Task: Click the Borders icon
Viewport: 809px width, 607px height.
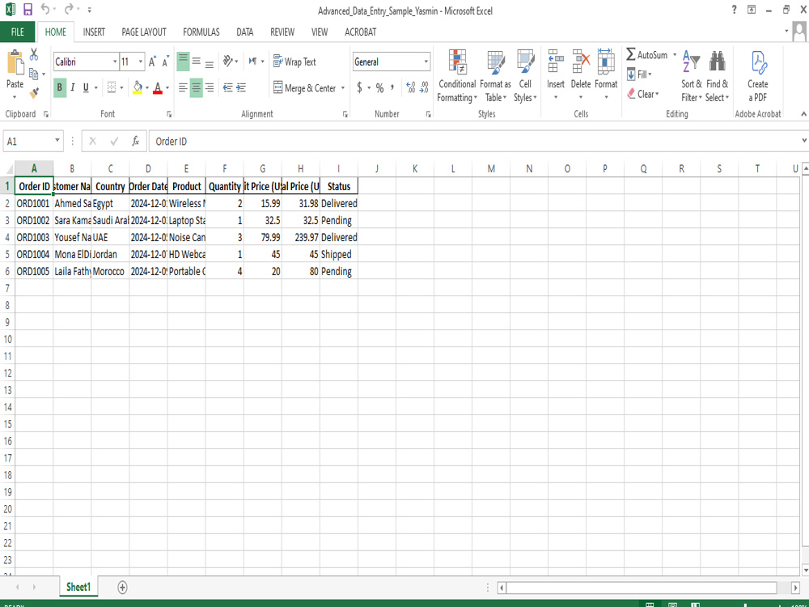Action: [x=112, y=87]
